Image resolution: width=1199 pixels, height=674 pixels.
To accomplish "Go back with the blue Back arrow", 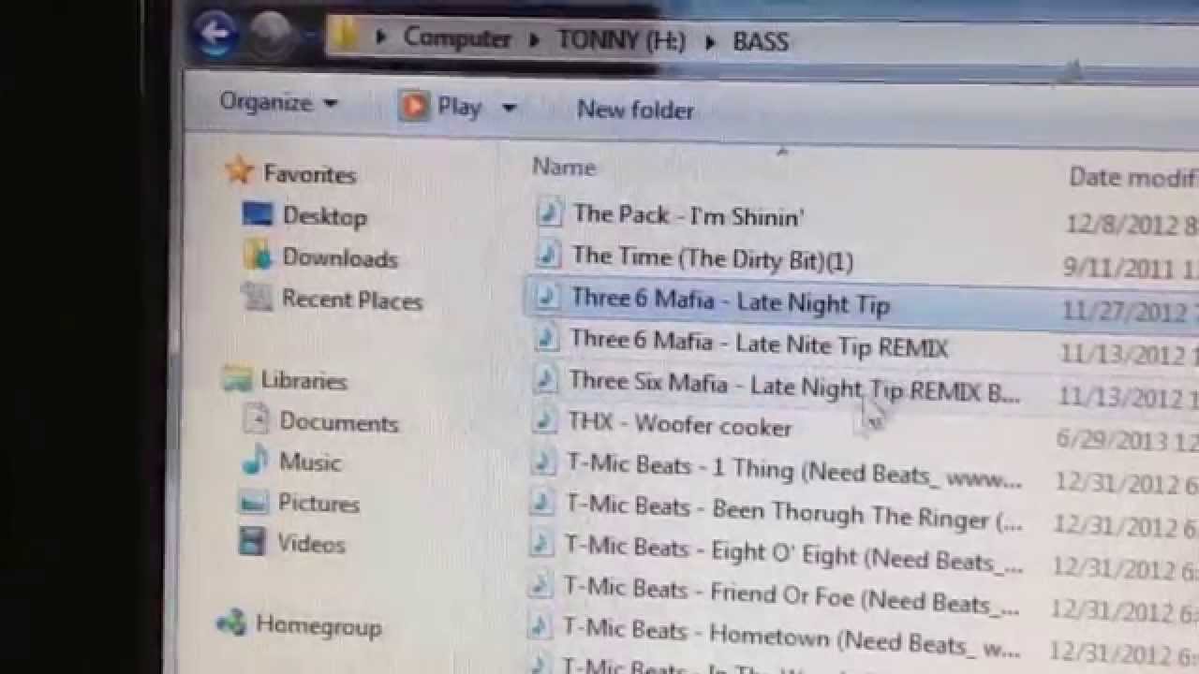I will (215, 35).
